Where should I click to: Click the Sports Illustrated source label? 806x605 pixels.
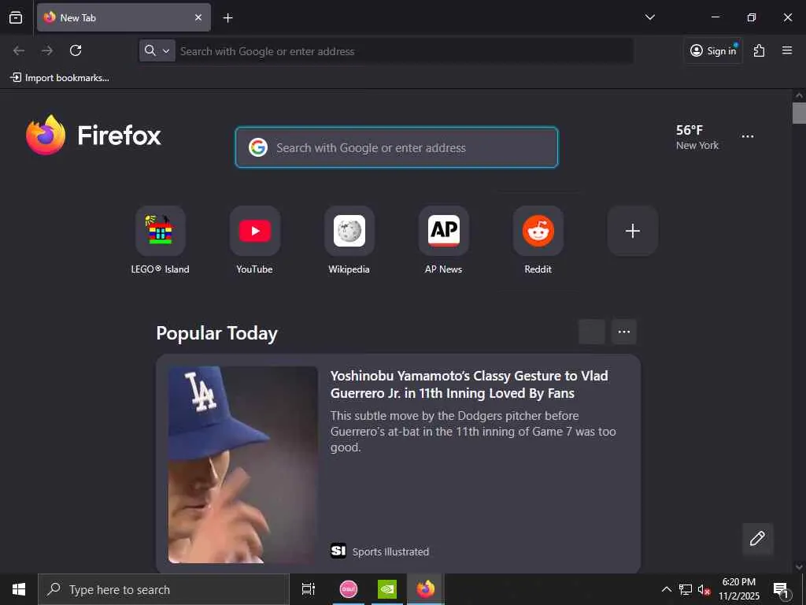(x=390, y=551)
